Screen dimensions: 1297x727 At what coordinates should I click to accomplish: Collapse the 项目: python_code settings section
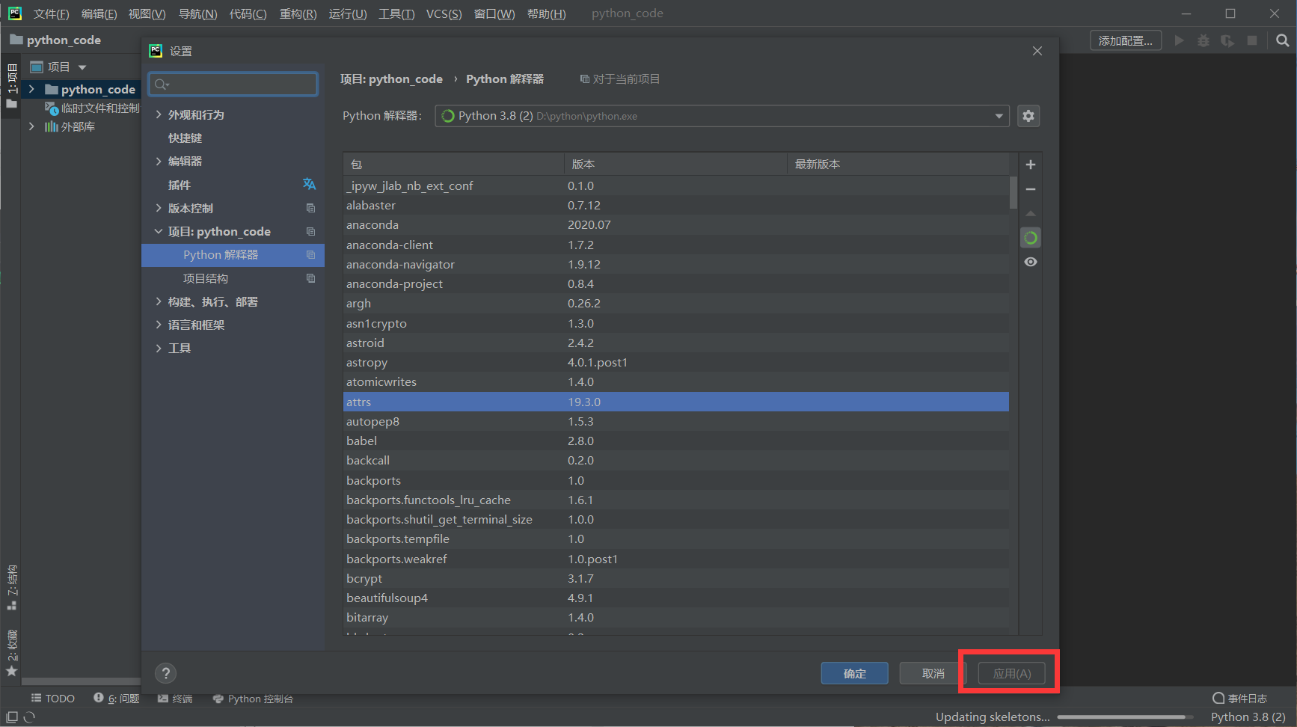coord(159,231)
